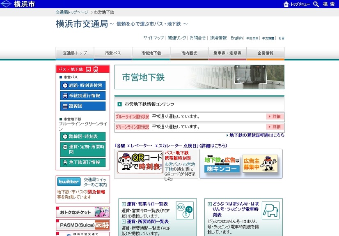Open 系統別運行情報 button

click(83, 96)
